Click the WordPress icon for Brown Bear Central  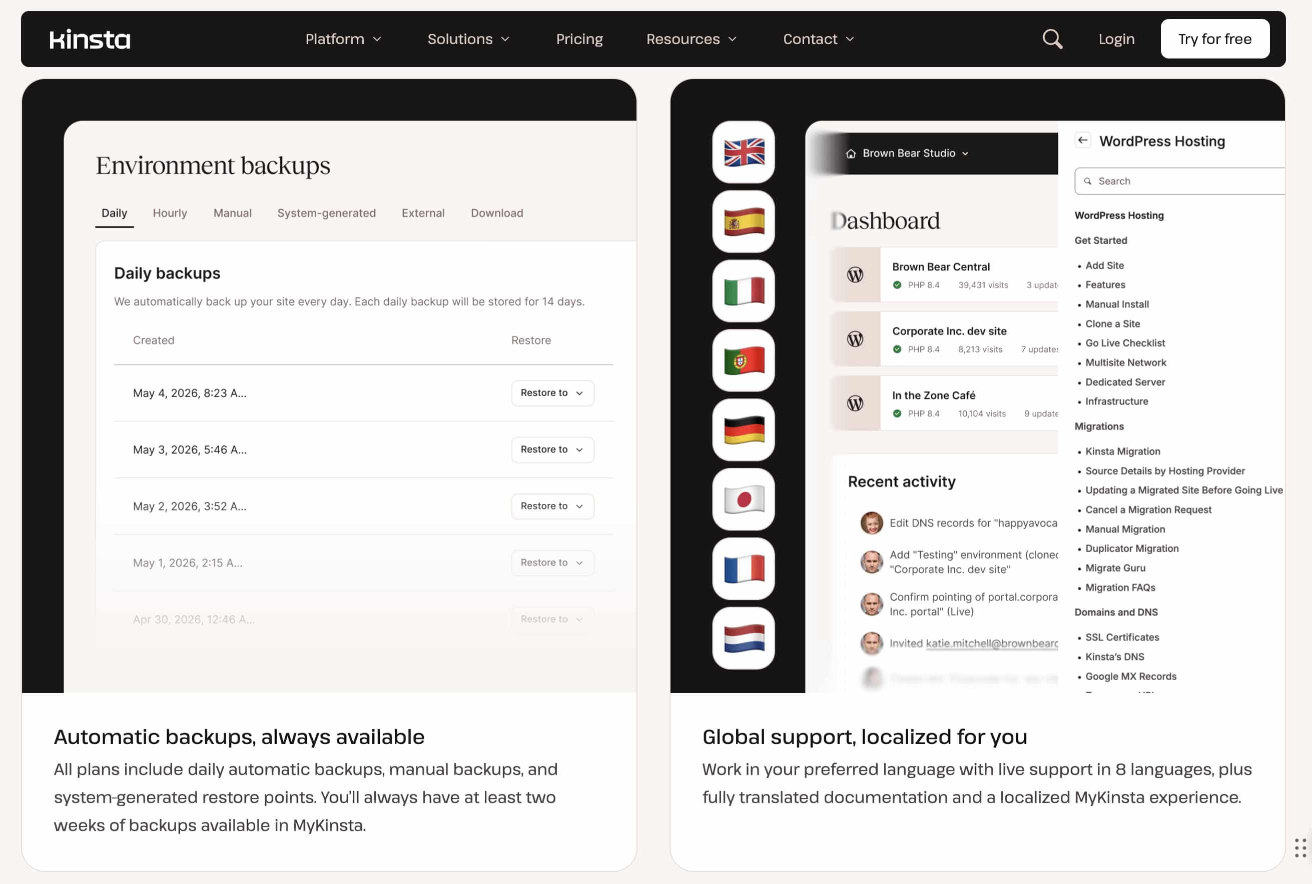pos(855,274)
